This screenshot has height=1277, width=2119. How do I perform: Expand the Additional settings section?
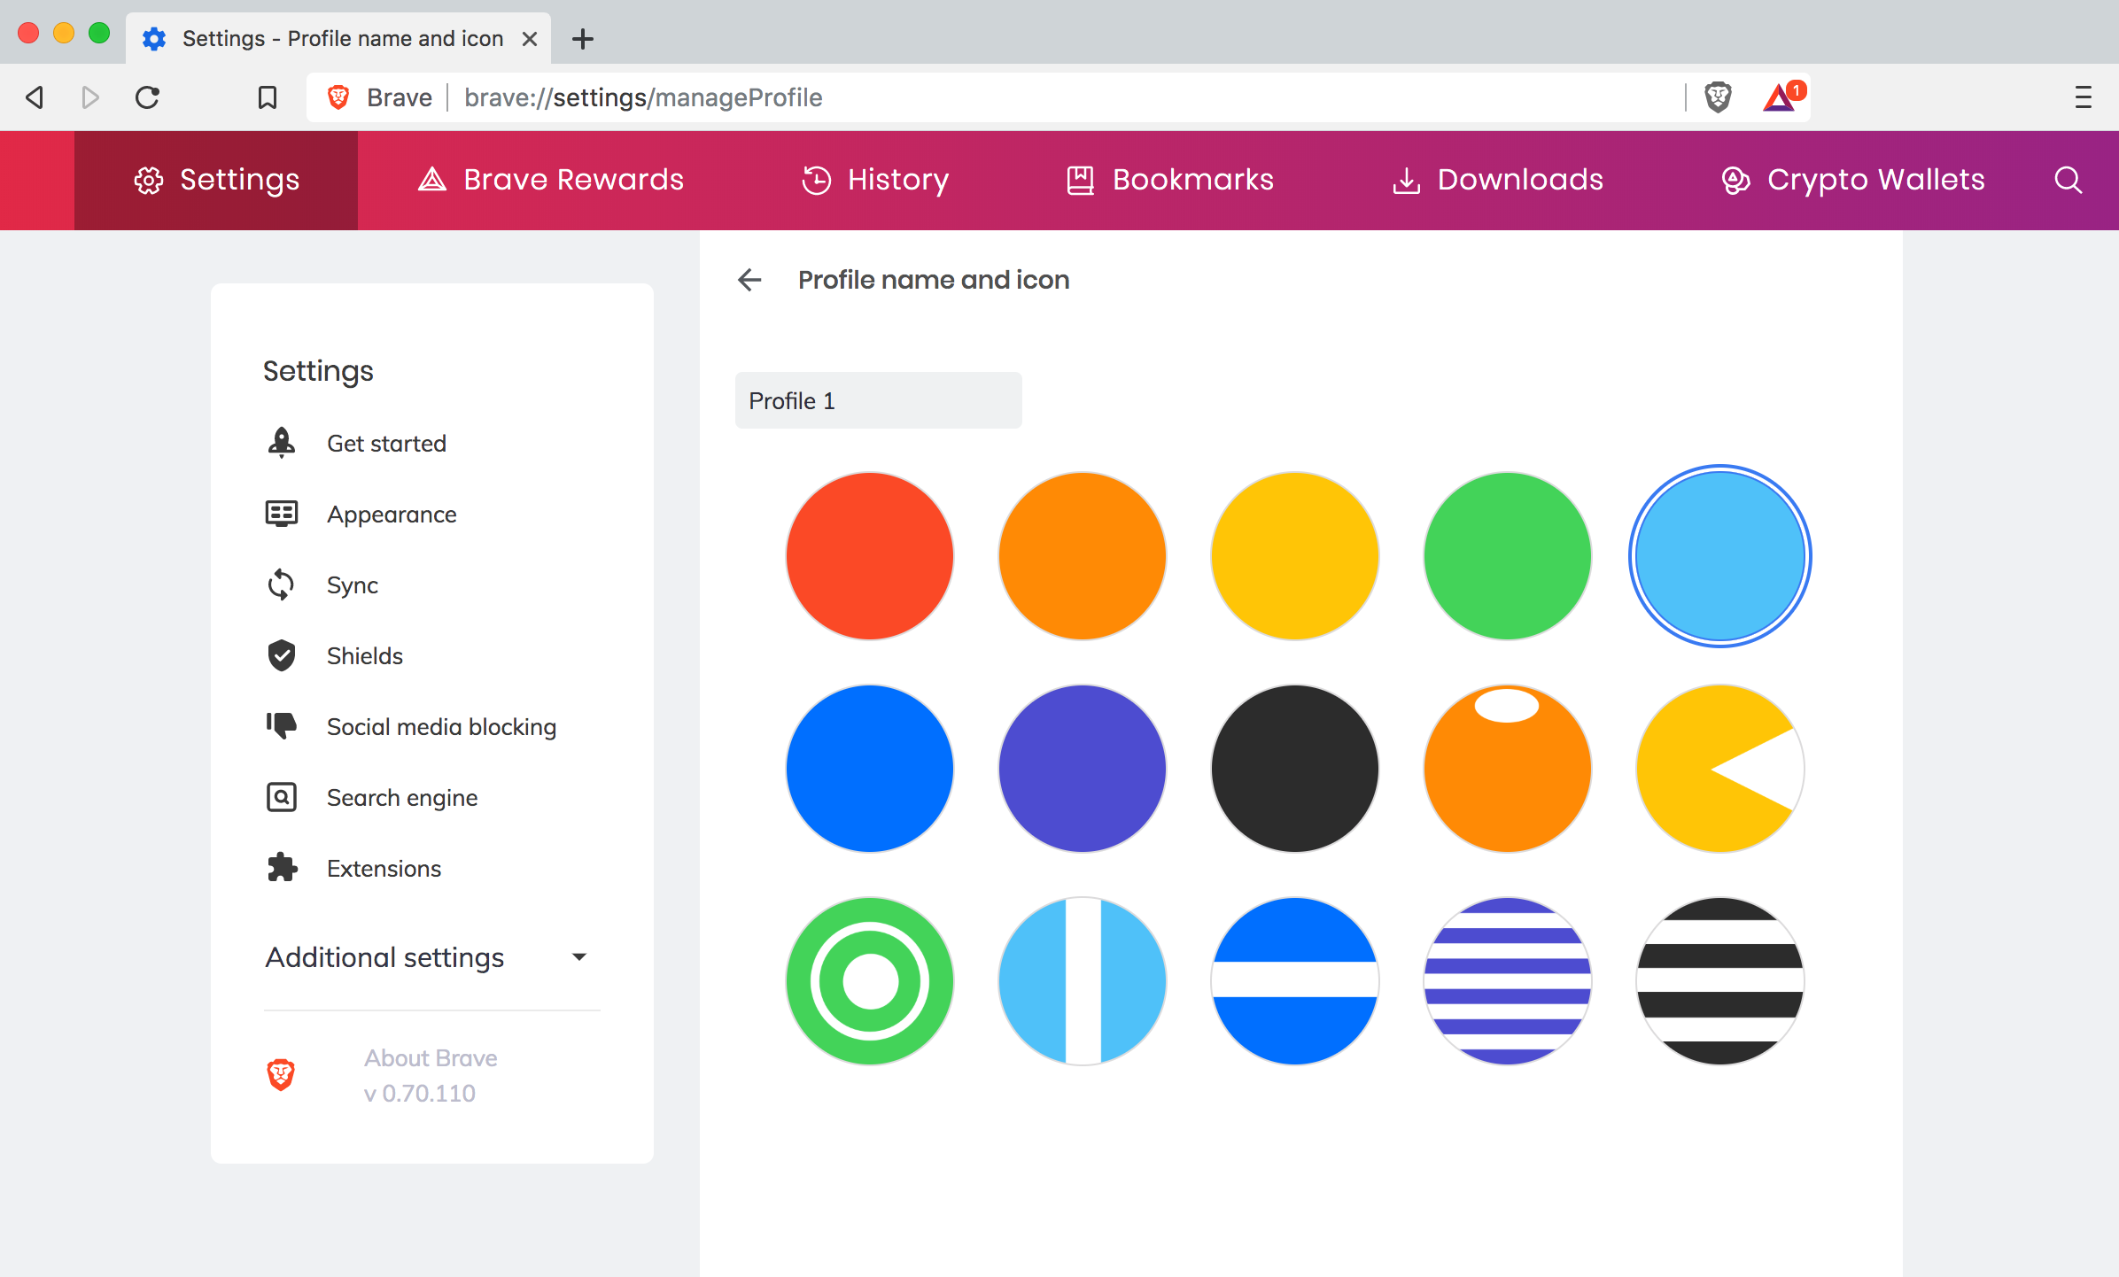385,957
